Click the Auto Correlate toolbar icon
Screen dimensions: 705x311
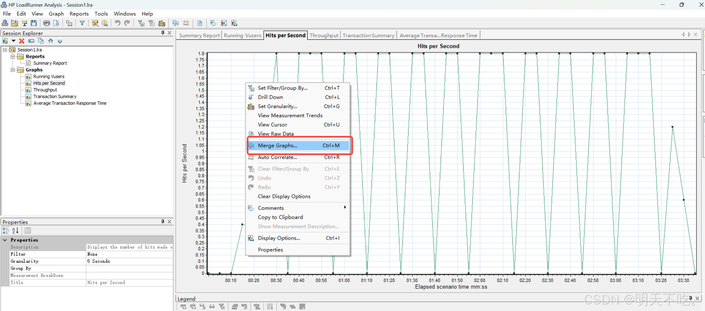[x=186, y=23]
